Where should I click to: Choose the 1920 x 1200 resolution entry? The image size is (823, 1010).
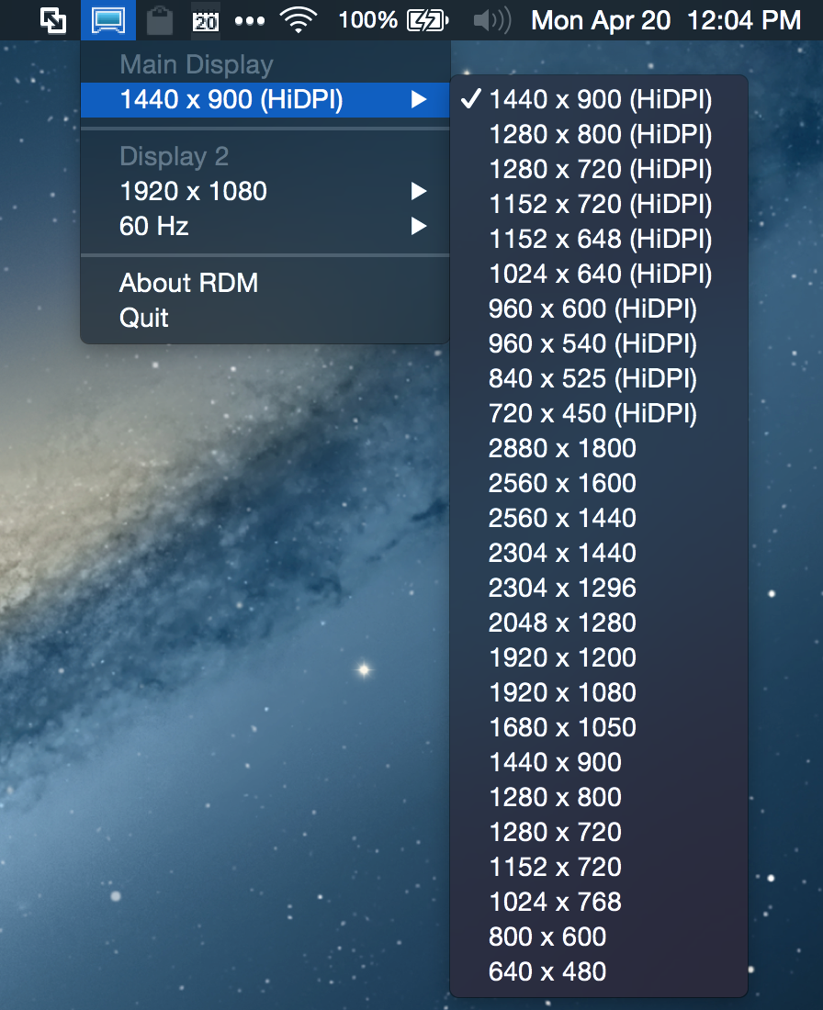(562, 657)
